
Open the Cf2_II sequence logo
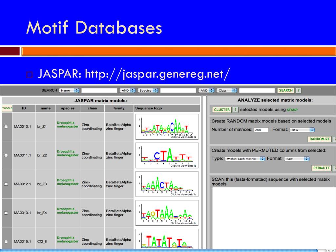click(167, 239)
